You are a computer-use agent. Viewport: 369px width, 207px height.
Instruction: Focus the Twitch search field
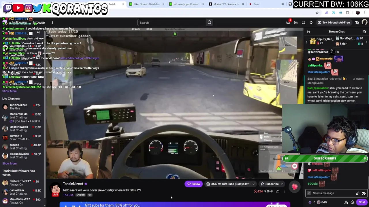coord(172,22)
